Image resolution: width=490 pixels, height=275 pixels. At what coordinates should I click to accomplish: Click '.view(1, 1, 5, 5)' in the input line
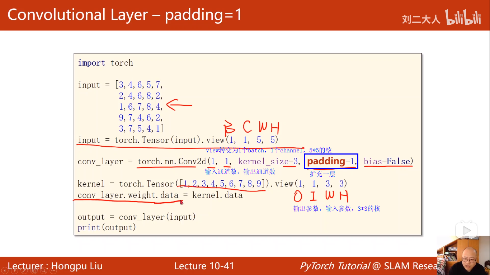(x=241, y=140)
